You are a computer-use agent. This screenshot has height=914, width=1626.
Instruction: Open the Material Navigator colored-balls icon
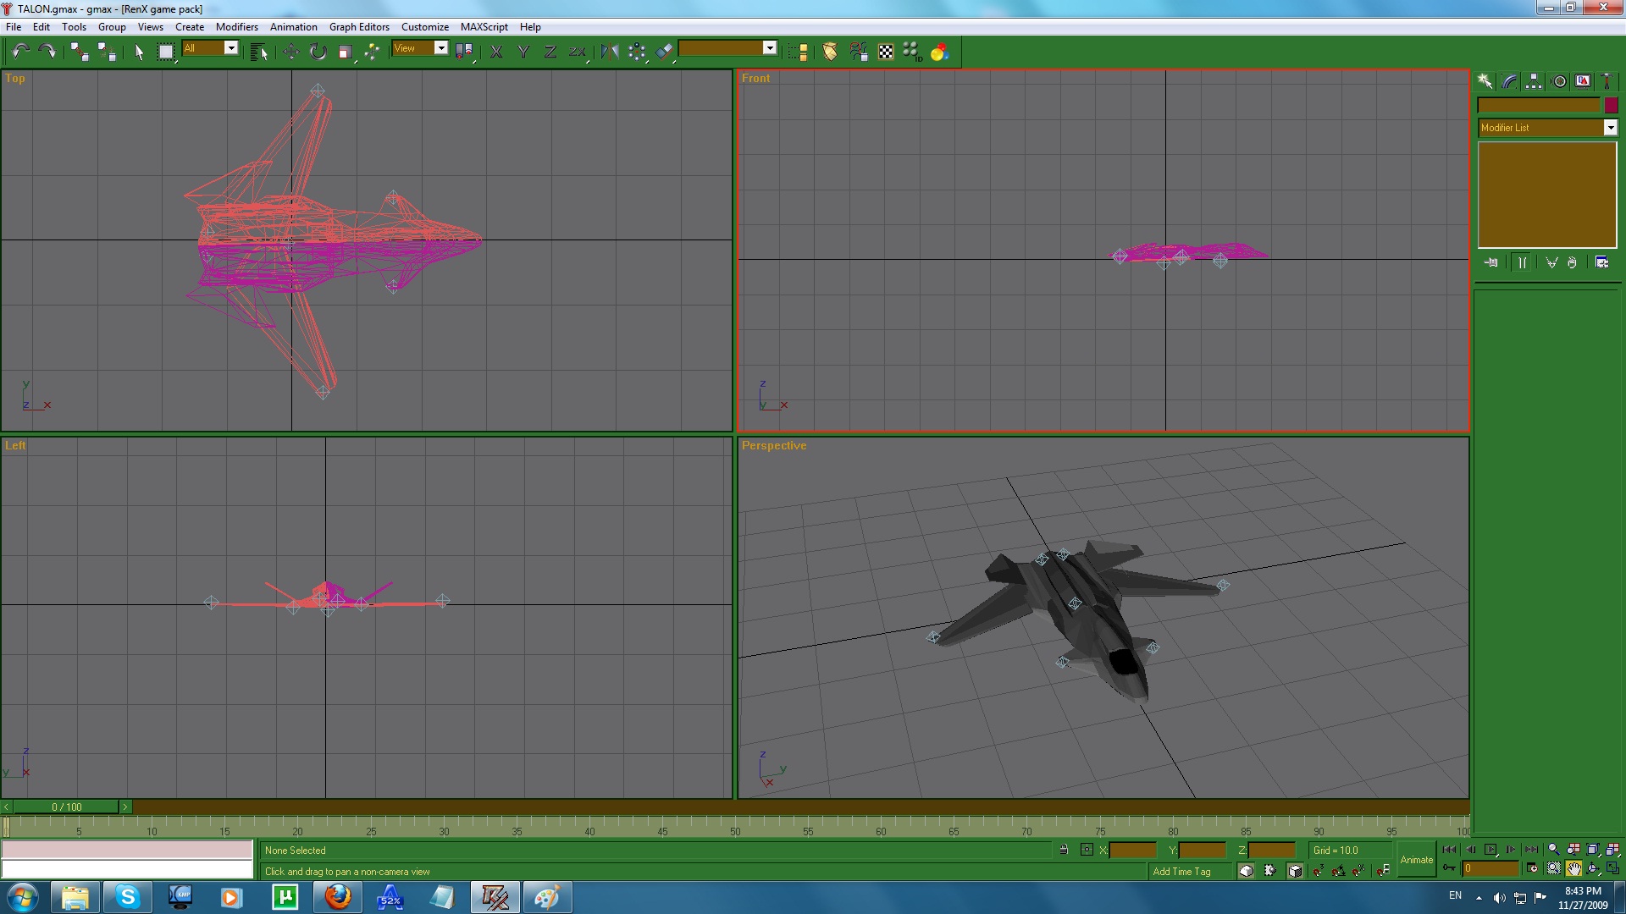(x=939, y=52)
